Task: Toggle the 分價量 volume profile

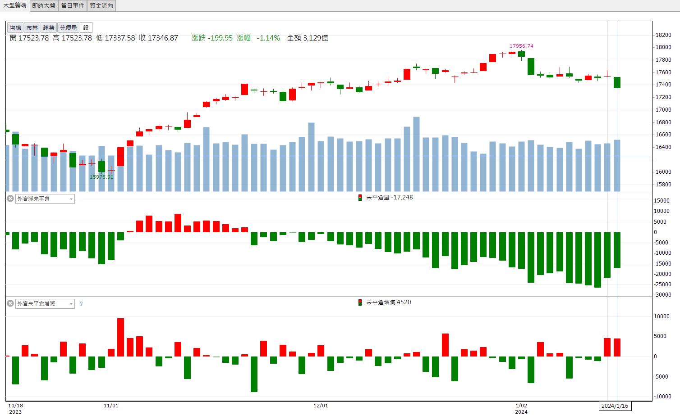Action: coord(68,28)
